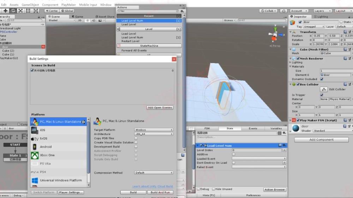The image size is (353, 198).
Task: Switch to the Asset Store tab
Action: click(105, 17)
